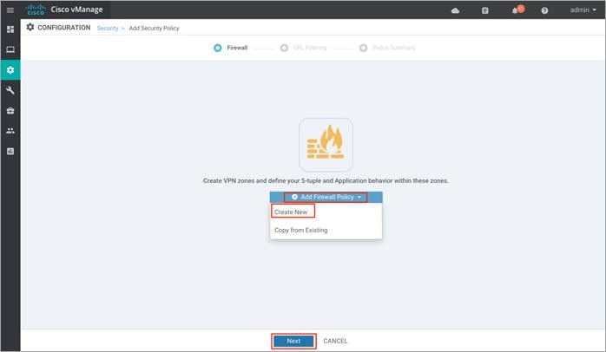The height and width of the screenshot is (352, 606).
Task: Open the hamburger navigation menu
Action: pyautogui.click(x=10, y=10)
